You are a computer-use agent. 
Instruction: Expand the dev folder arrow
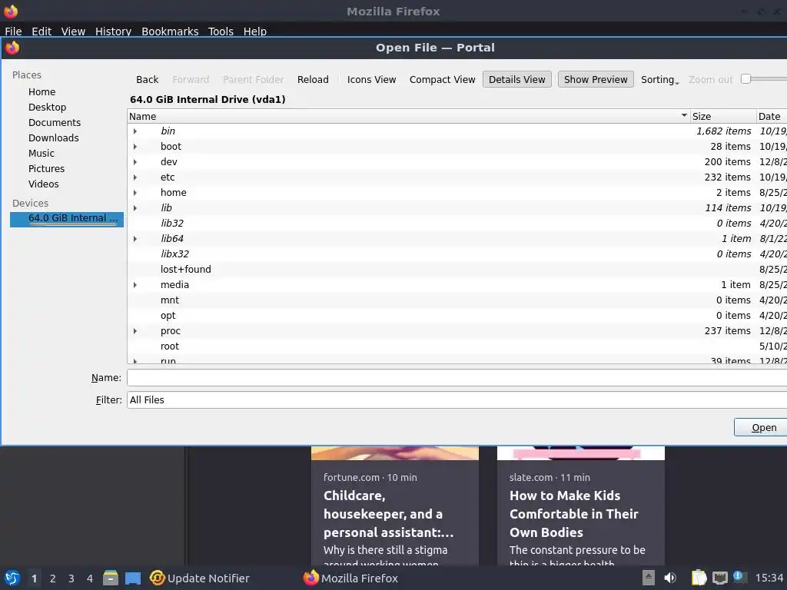[x=135, y=162]
